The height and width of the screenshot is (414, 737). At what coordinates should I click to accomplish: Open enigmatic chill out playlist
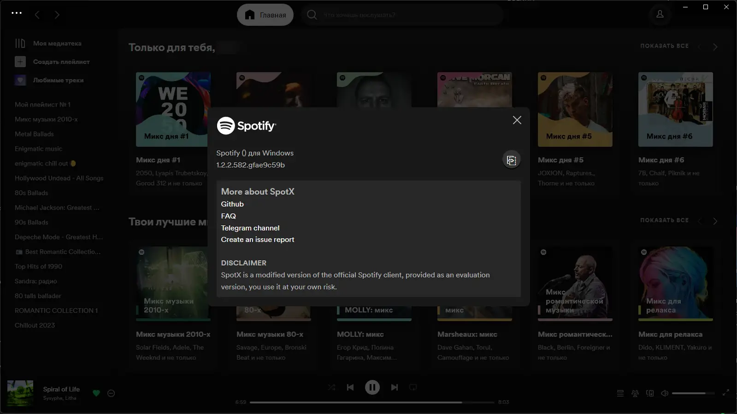click(45, 163)
